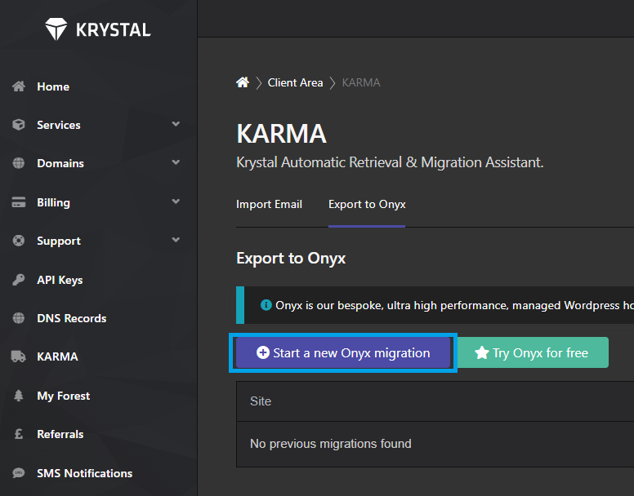
Task: Click 'Krystal Automatic Retrieval & Migration Assistant' subtitle
Action: [x=390, y=162]
